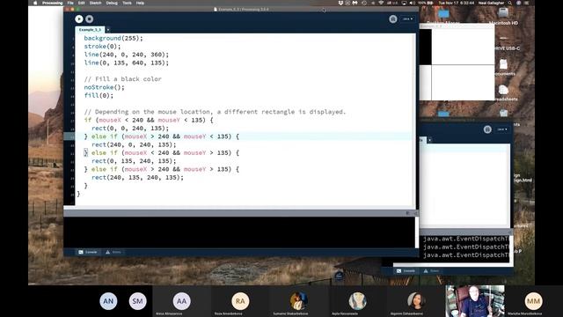Open the Debugger butterfly icon in front window
This screenshot has width=563, height=317.
pyautogui.click(x=393, y=19)
